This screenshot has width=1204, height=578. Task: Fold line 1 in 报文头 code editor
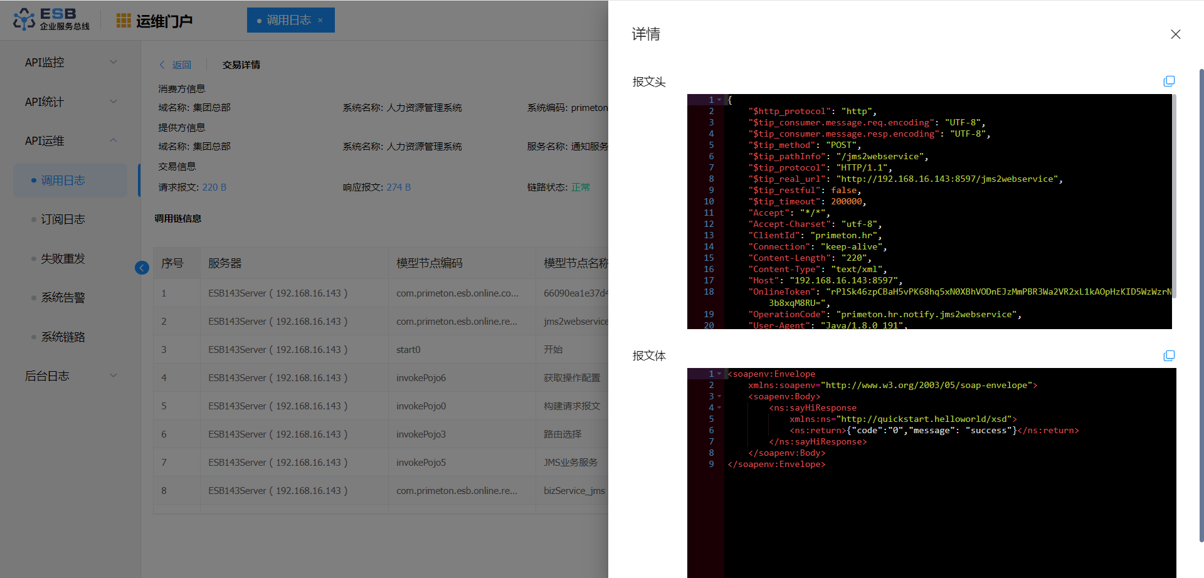tap(719, 100)
